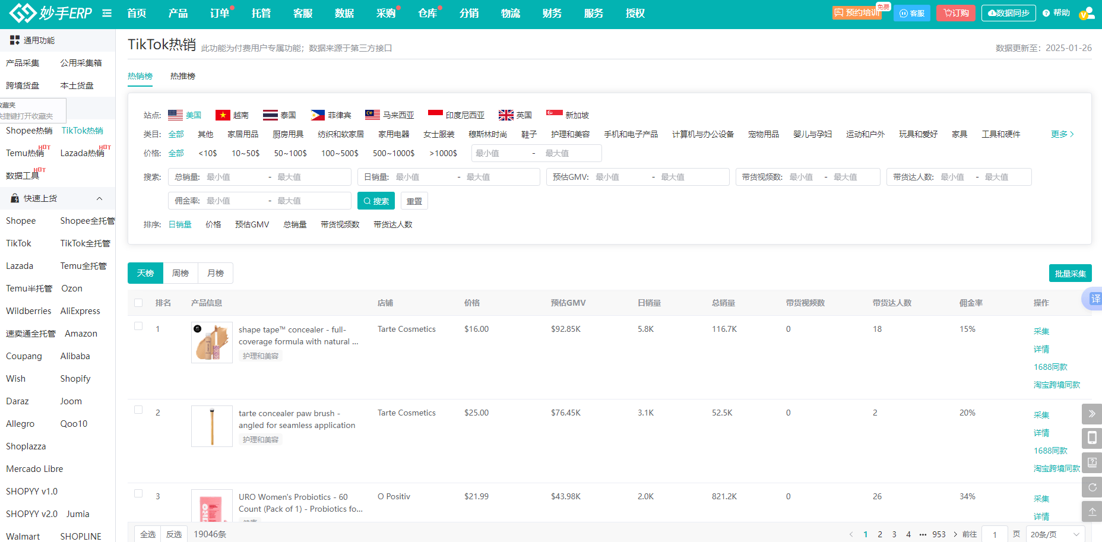Sort by 预估GMV
The image size is (1102, 542).
(252, 224)
